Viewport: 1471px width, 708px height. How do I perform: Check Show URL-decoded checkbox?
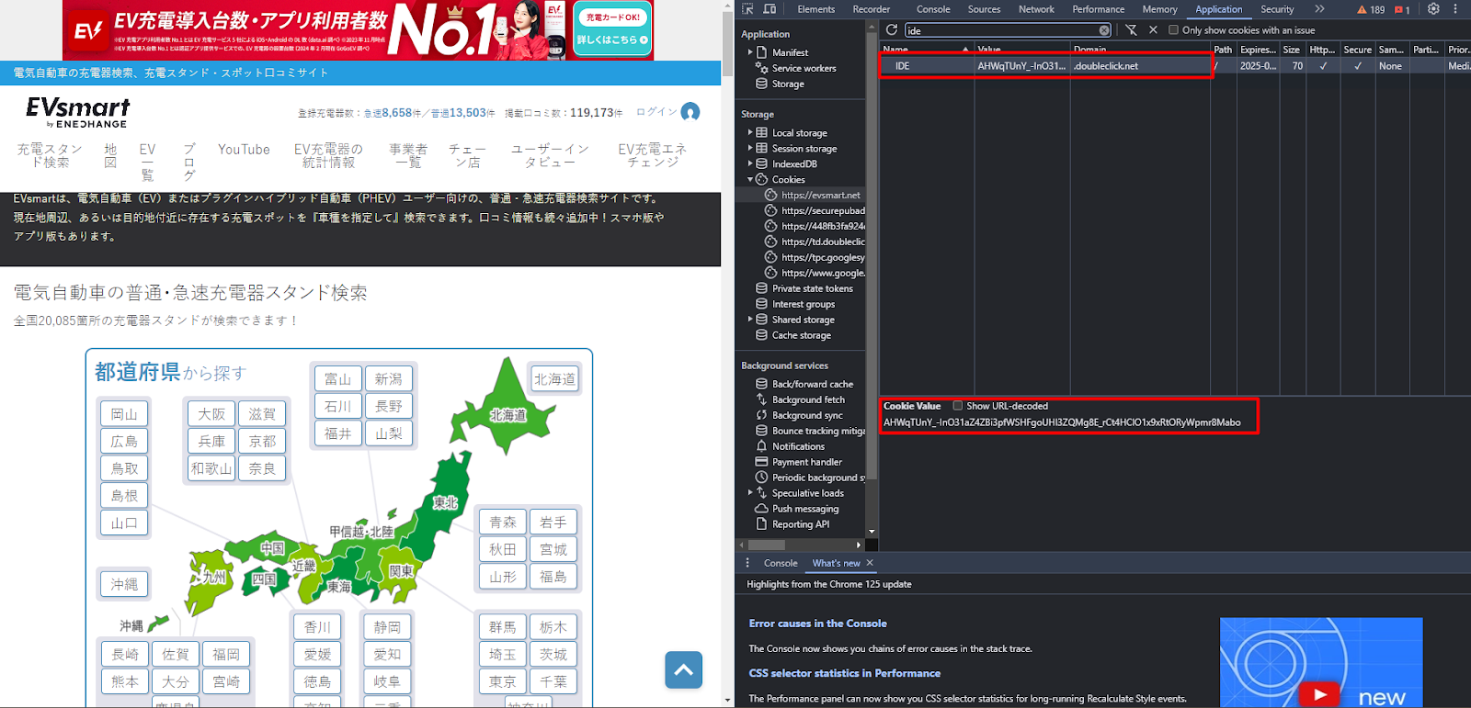click(958, 406)
